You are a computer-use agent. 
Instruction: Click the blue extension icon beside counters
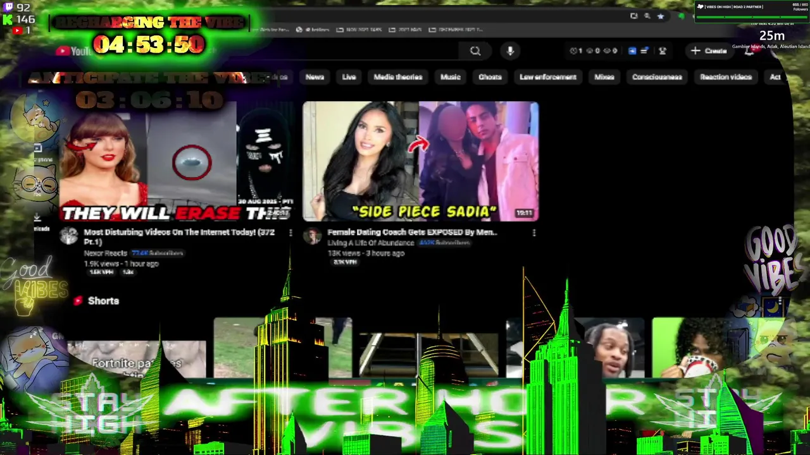(632, 51)
